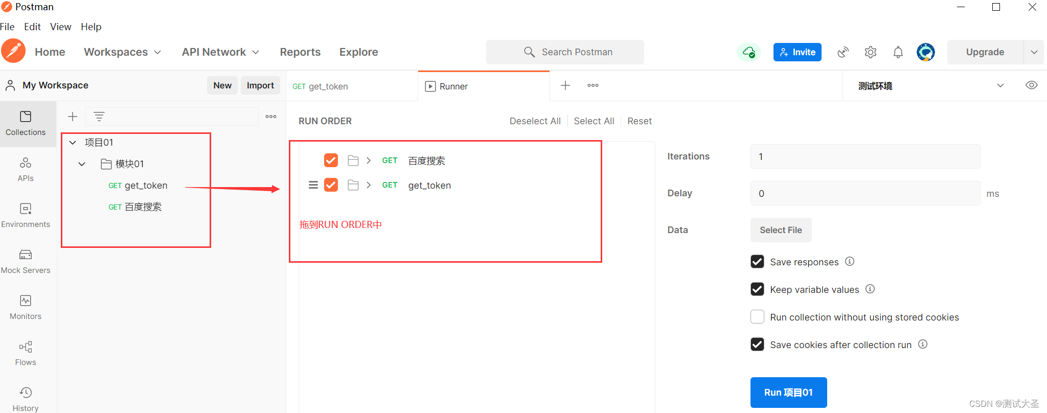Open the Help menu
Viewport: 1047px width, 413px height.
[91, 27]
